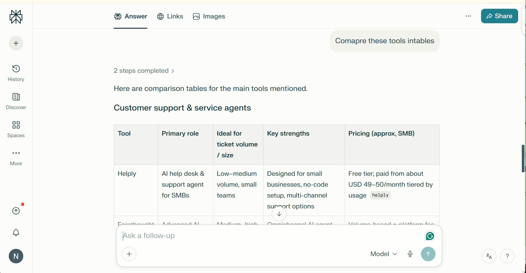The image size is (526, 273).
Task: Click the Perplexity logo icon
Action: point(16,17)
